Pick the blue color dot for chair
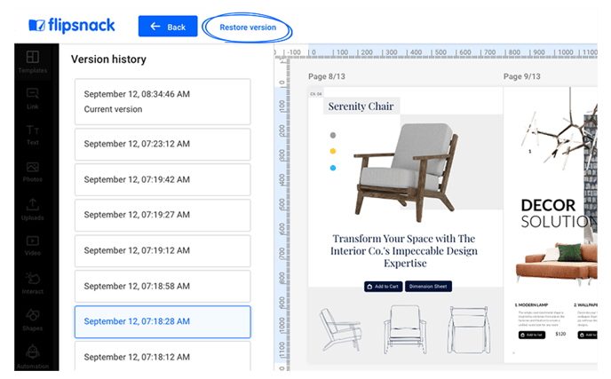This screenshot has width=611, height=379. tap(333, 168)
